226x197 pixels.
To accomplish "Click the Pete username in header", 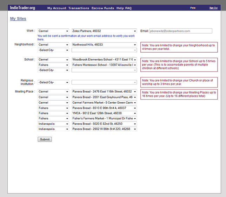I will click(193, 8).
